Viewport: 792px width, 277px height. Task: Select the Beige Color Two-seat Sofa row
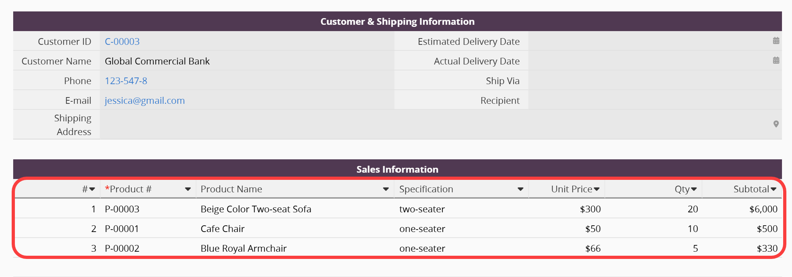(x=256, y=209)
